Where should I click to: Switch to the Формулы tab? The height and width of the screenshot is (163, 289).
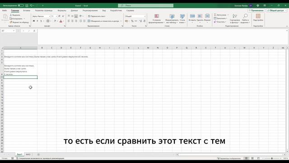tap(62, 10)
